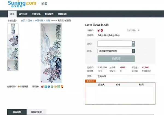The image size is (164, 115).
Task: Click 拍卖 text beside logo
Action: [44, 4]
